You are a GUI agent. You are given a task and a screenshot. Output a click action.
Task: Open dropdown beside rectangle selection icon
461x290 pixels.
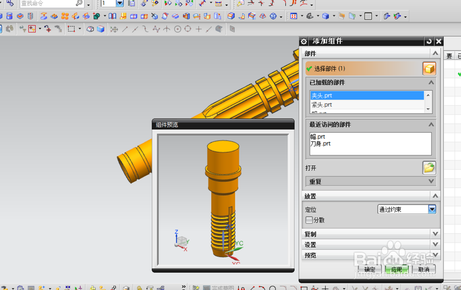coord(80,29)
